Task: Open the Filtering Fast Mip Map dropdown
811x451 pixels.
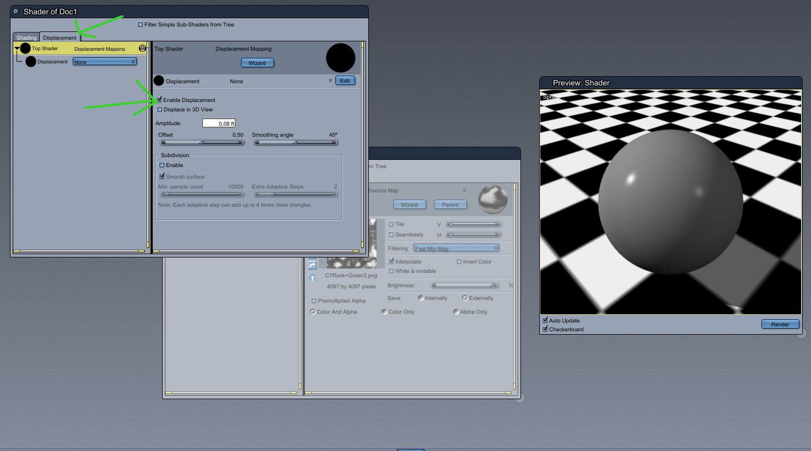Action: 456,249
